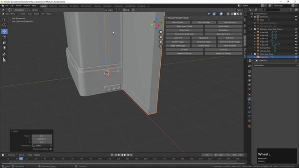Play the animation in reverse
The height and width of the screenshot is (168, 299).
(122, 155)
